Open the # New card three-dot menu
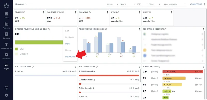The height and width of the screenshot is (100, 207). [x=172, y=12]
